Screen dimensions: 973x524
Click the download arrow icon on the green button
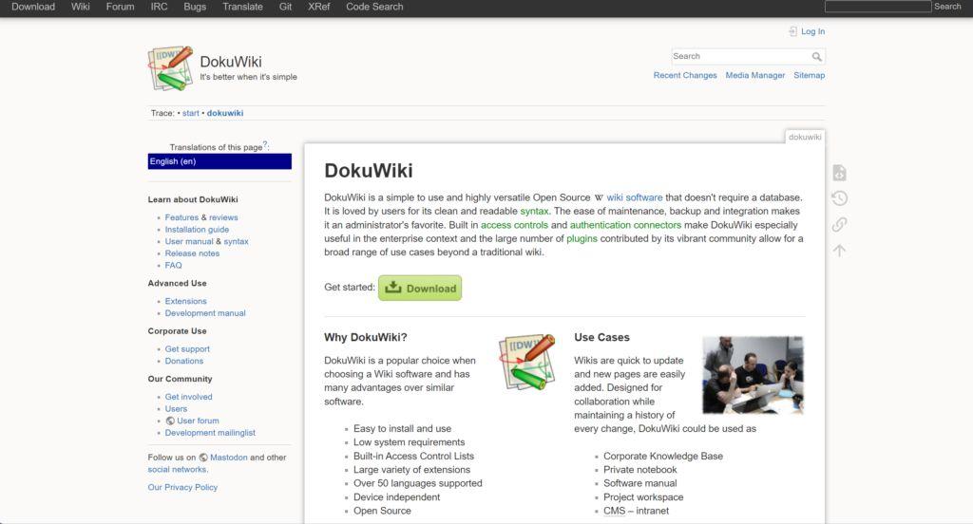[x=392, y=287]
